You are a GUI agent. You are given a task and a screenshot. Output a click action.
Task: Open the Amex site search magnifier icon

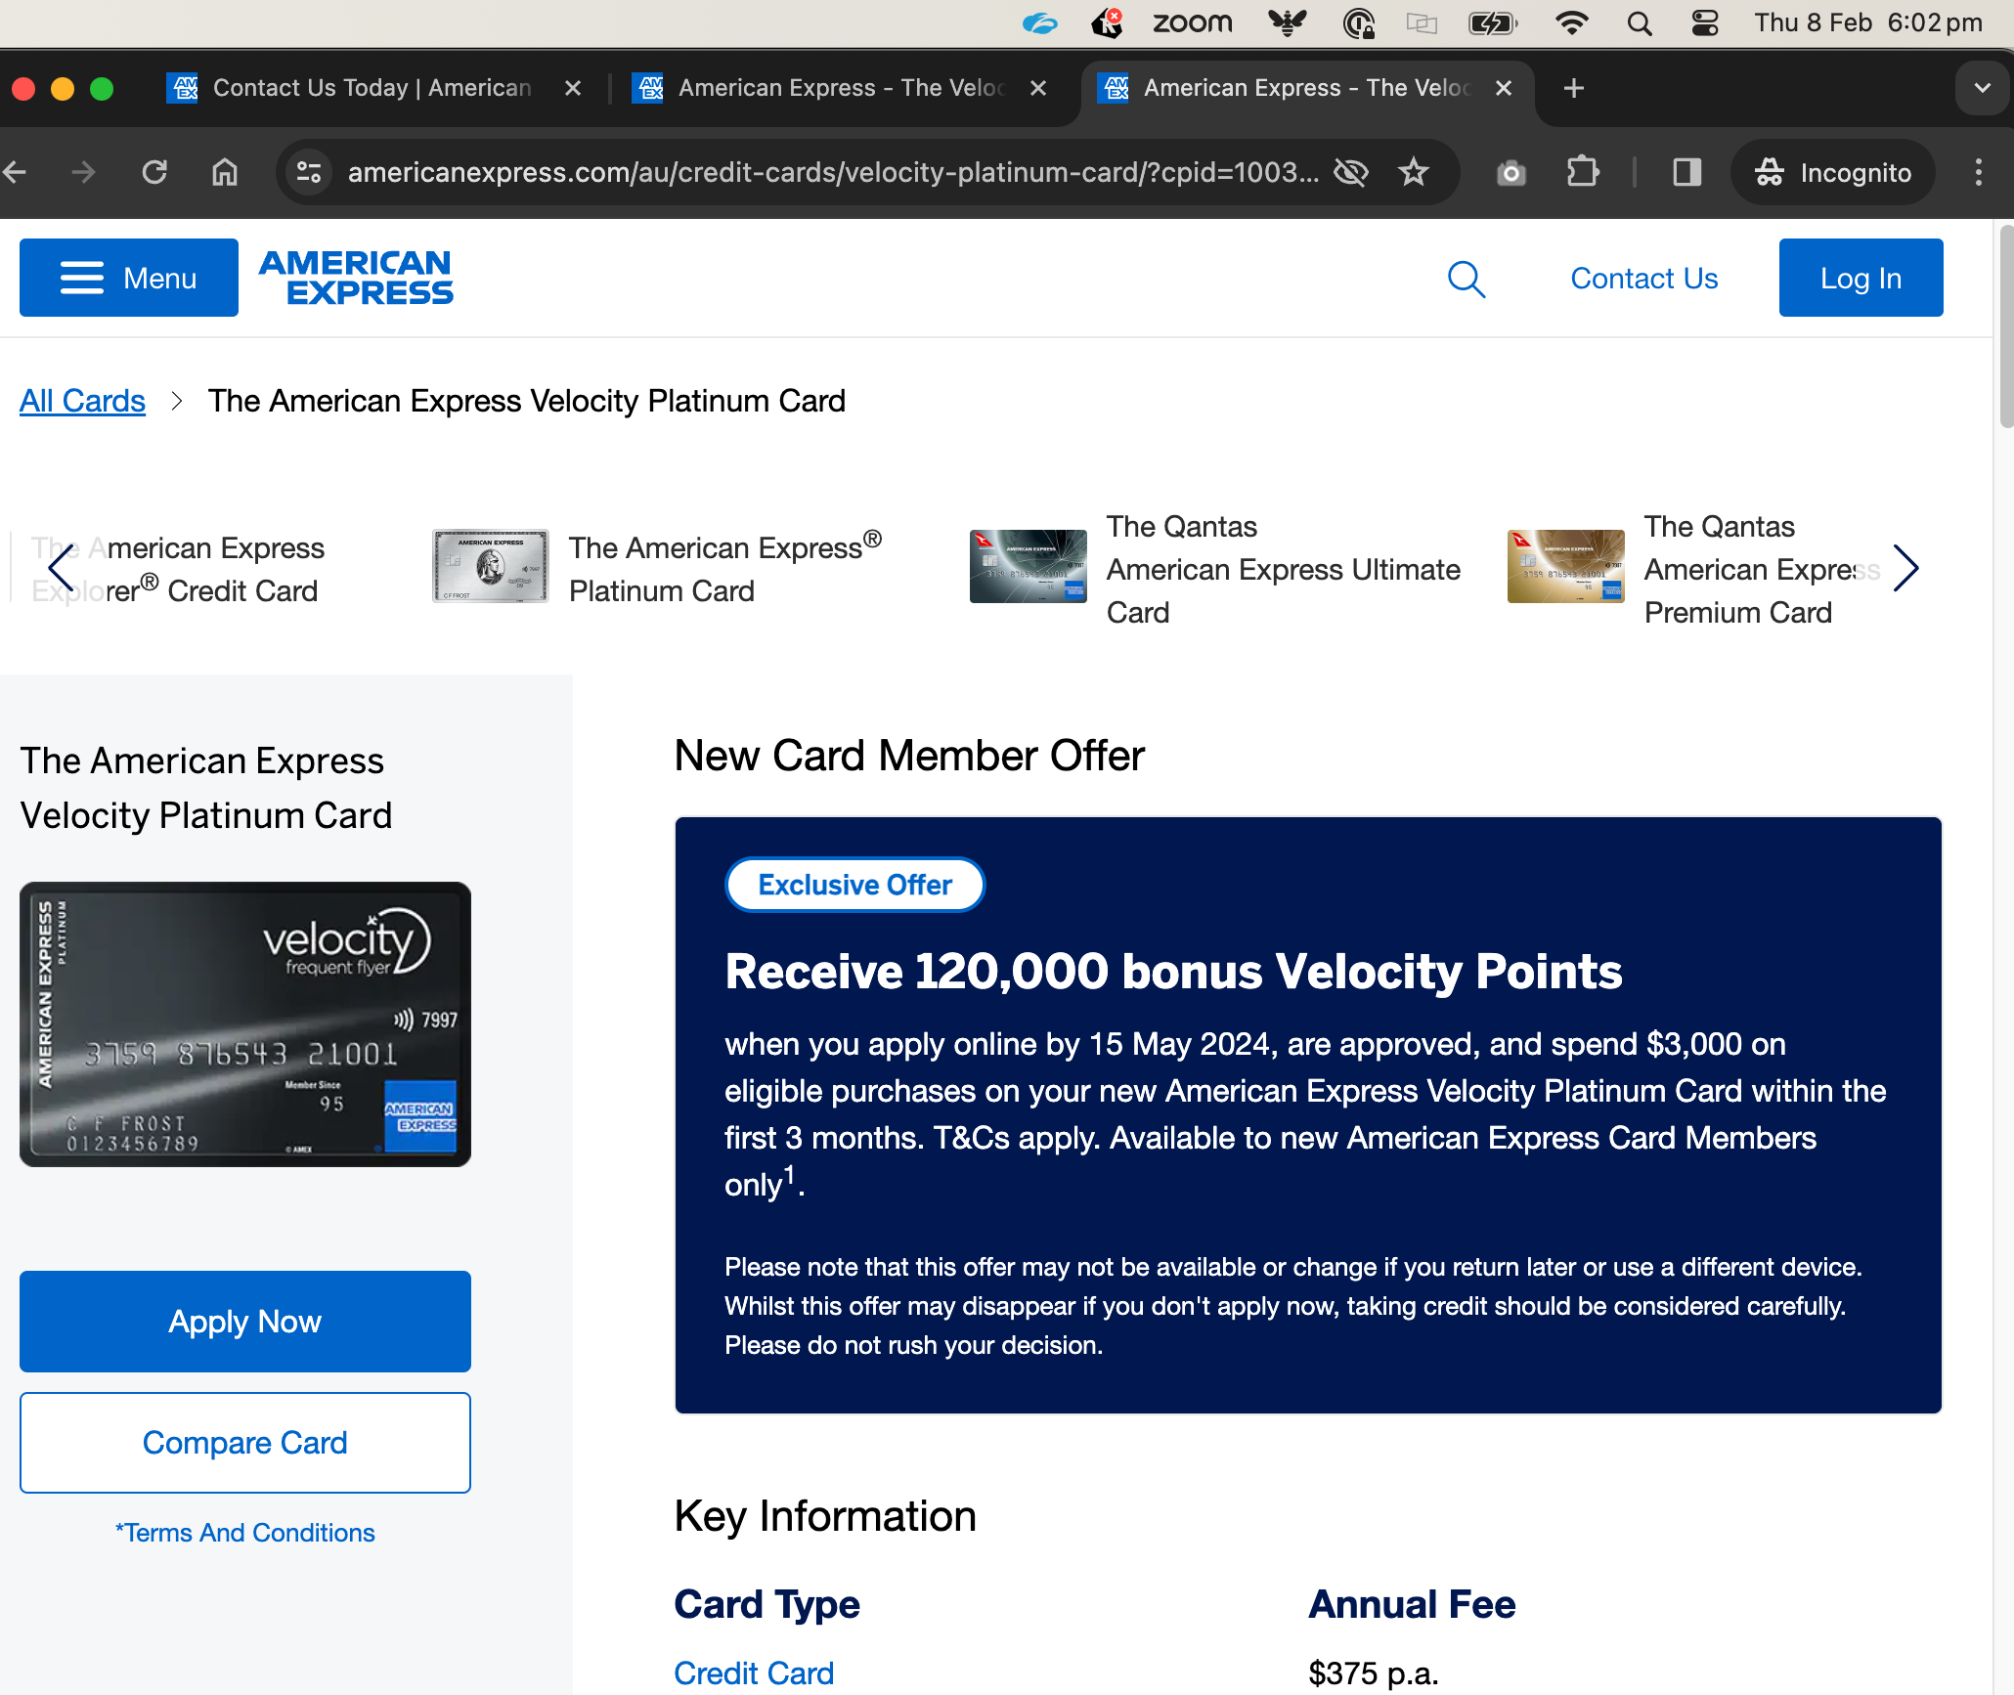coord(1467,279)
